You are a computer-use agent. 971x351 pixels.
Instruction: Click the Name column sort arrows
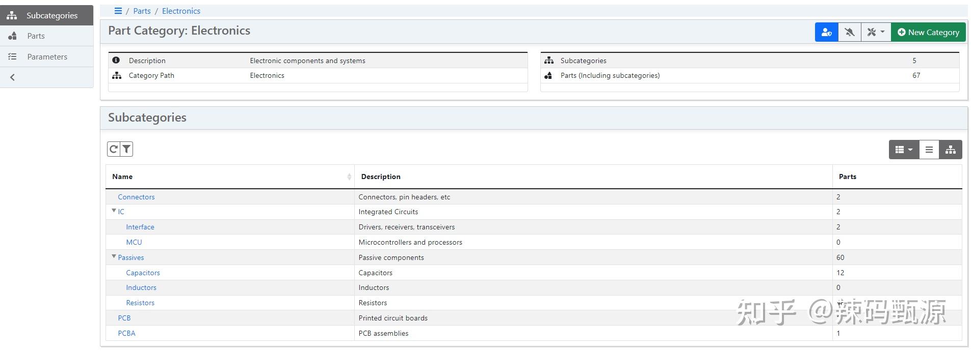(349, 177)
